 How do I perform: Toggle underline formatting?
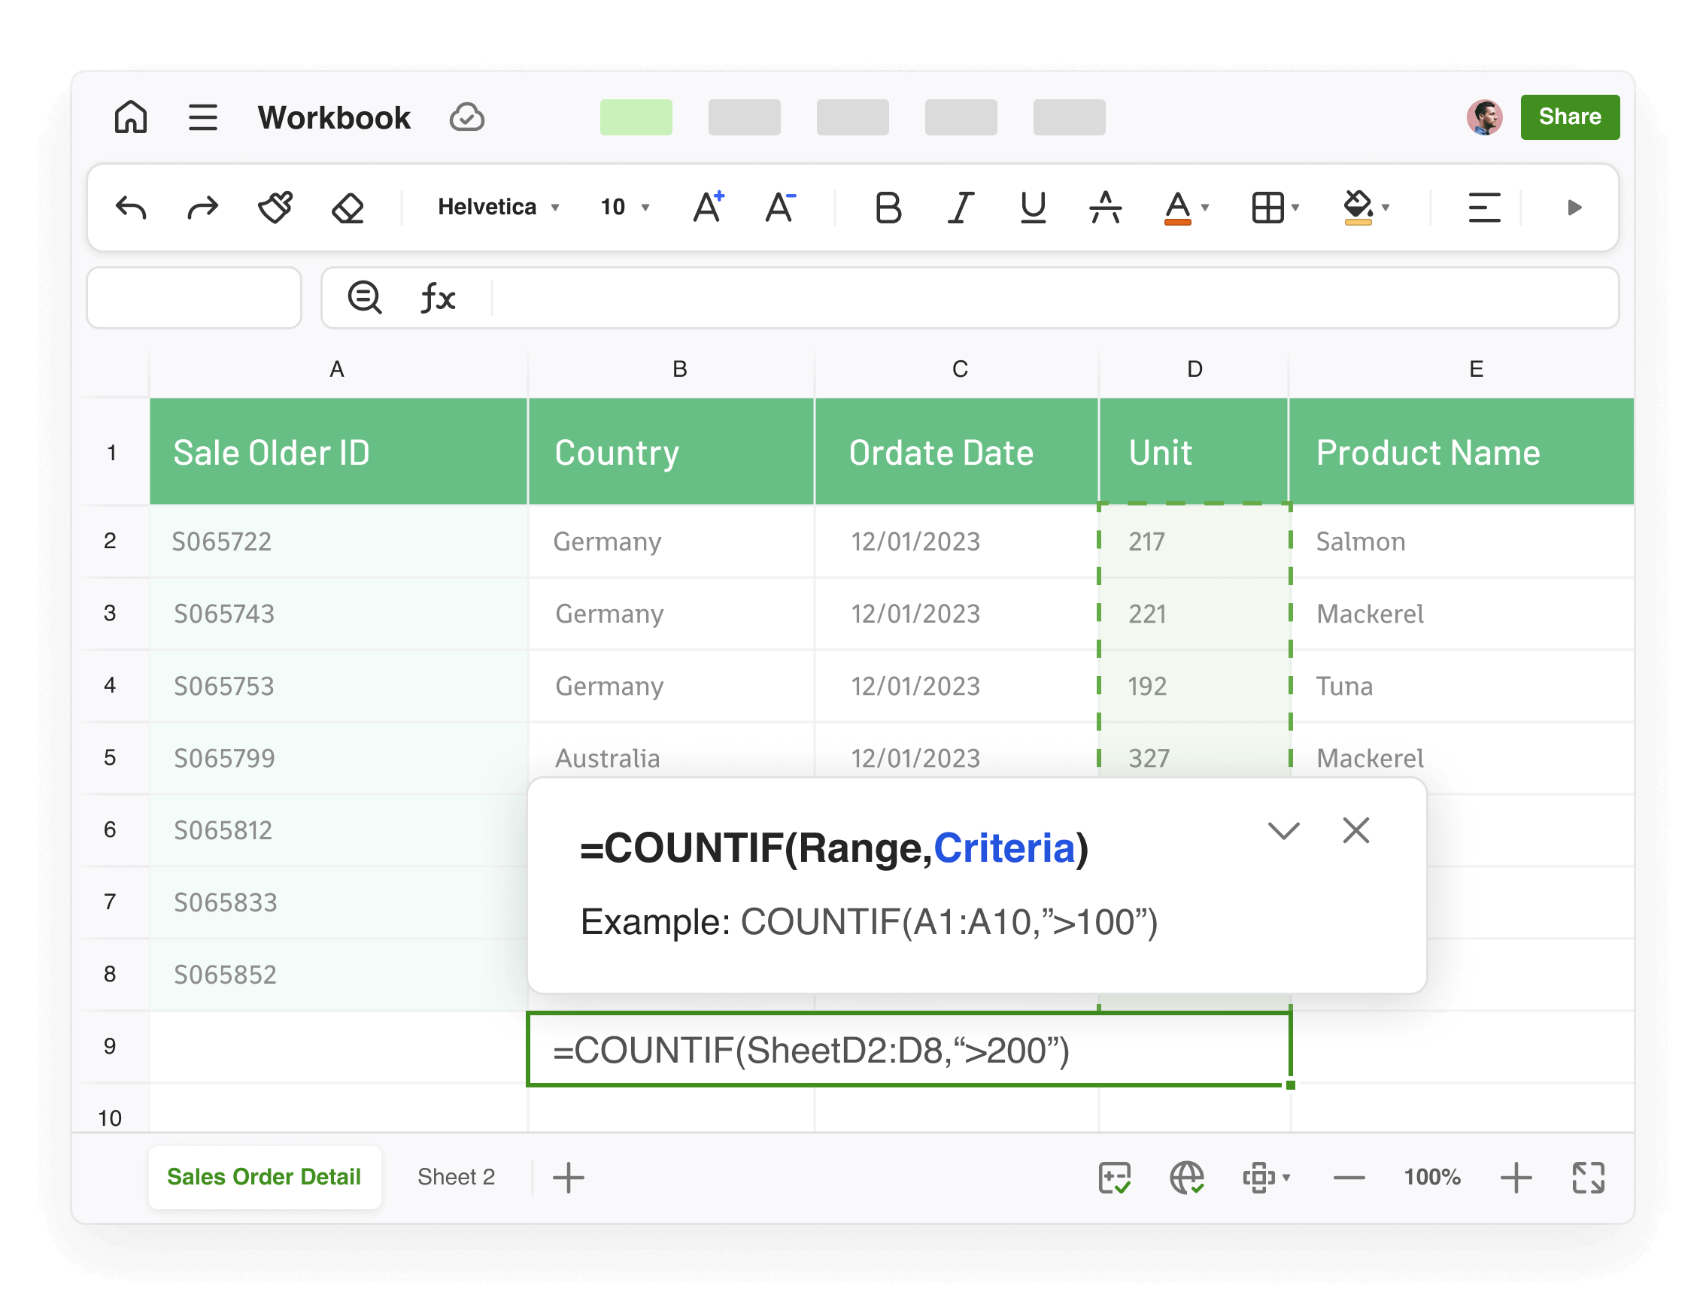(x=1034, y=208)
